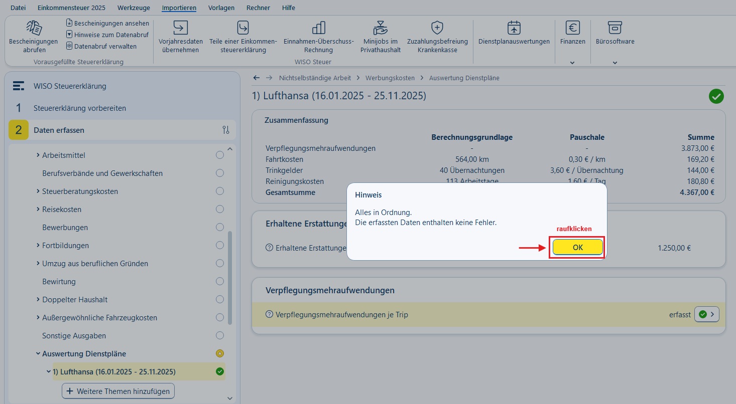This screenshot has width=736, height=404.
Task: Click status circle for Reisekosten
Action: tap(219, 210)
